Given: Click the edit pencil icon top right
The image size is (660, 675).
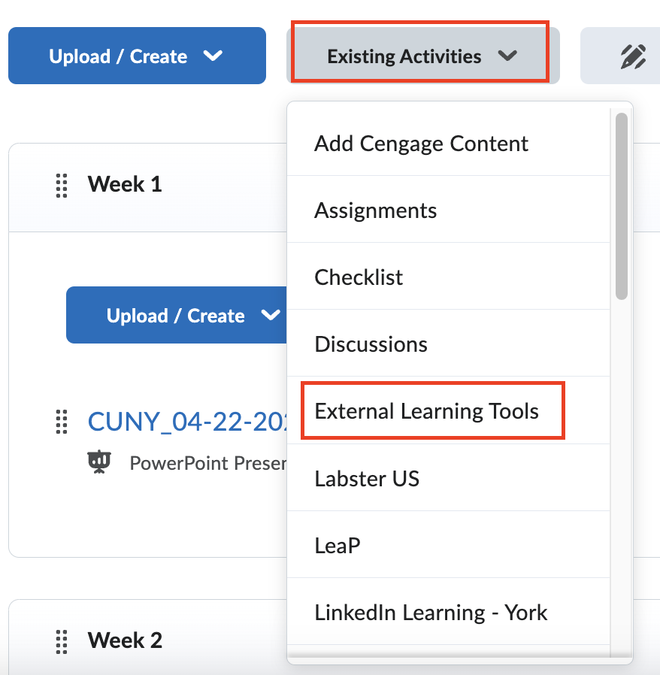Looking at the screenshot, I should pos(635,56).
